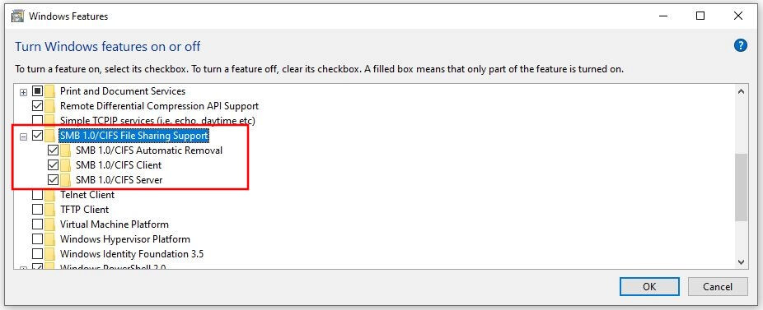Click folder icon next to Windows Identity Foundation 3.5
Viewport: 763px width, 310px height.
coord(50,254)
